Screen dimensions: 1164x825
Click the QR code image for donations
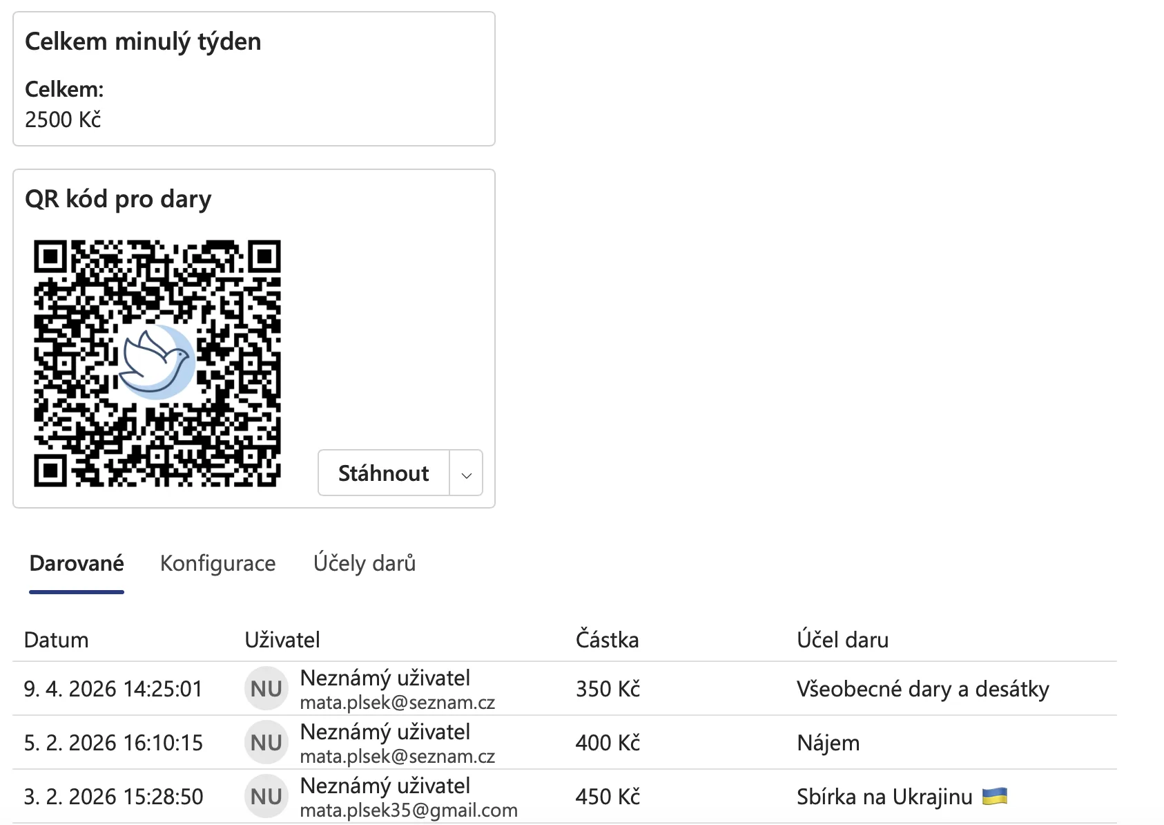click(157, 363)
